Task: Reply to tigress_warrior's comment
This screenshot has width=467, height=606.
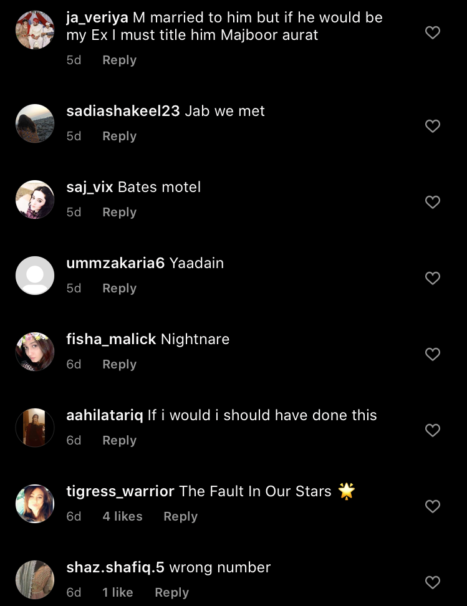Action: 180,517
